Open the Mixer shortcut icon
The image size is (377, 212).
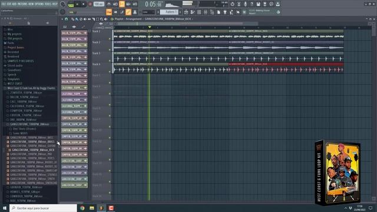pos(206,12)
